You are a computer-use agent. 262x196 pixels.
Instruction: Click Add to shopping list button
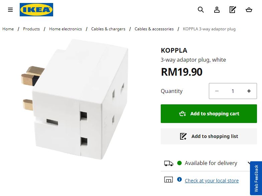pyautogui.click(x=209, y=136)
